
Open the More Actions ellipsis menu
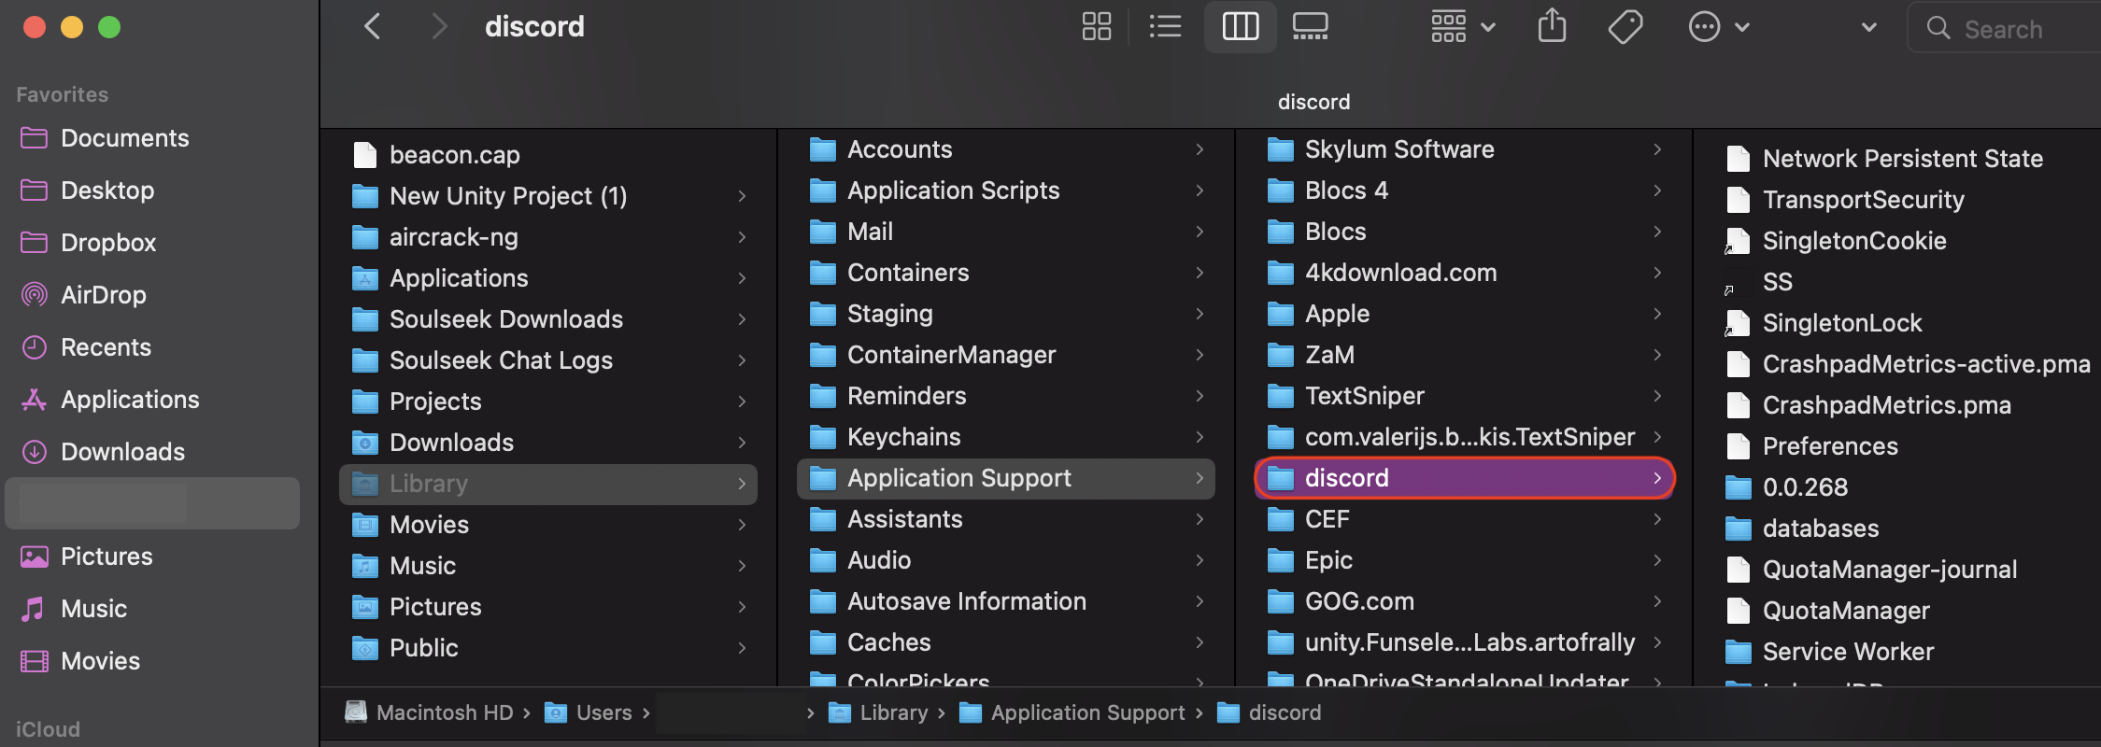1718,27
